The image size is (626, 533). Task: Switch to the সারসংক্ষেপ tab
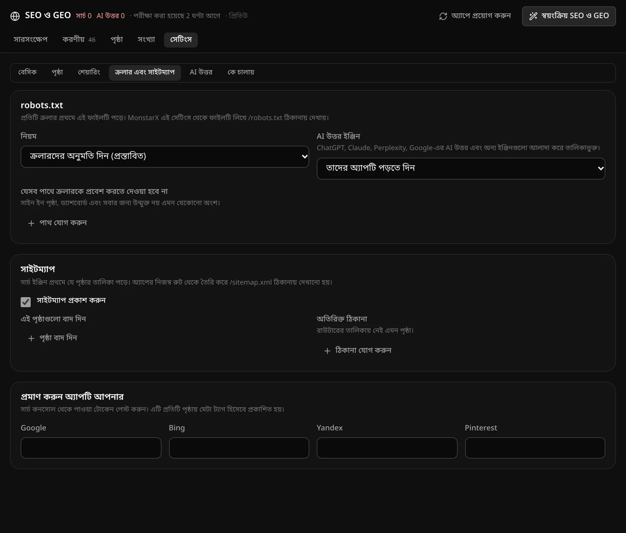point(30,40)
